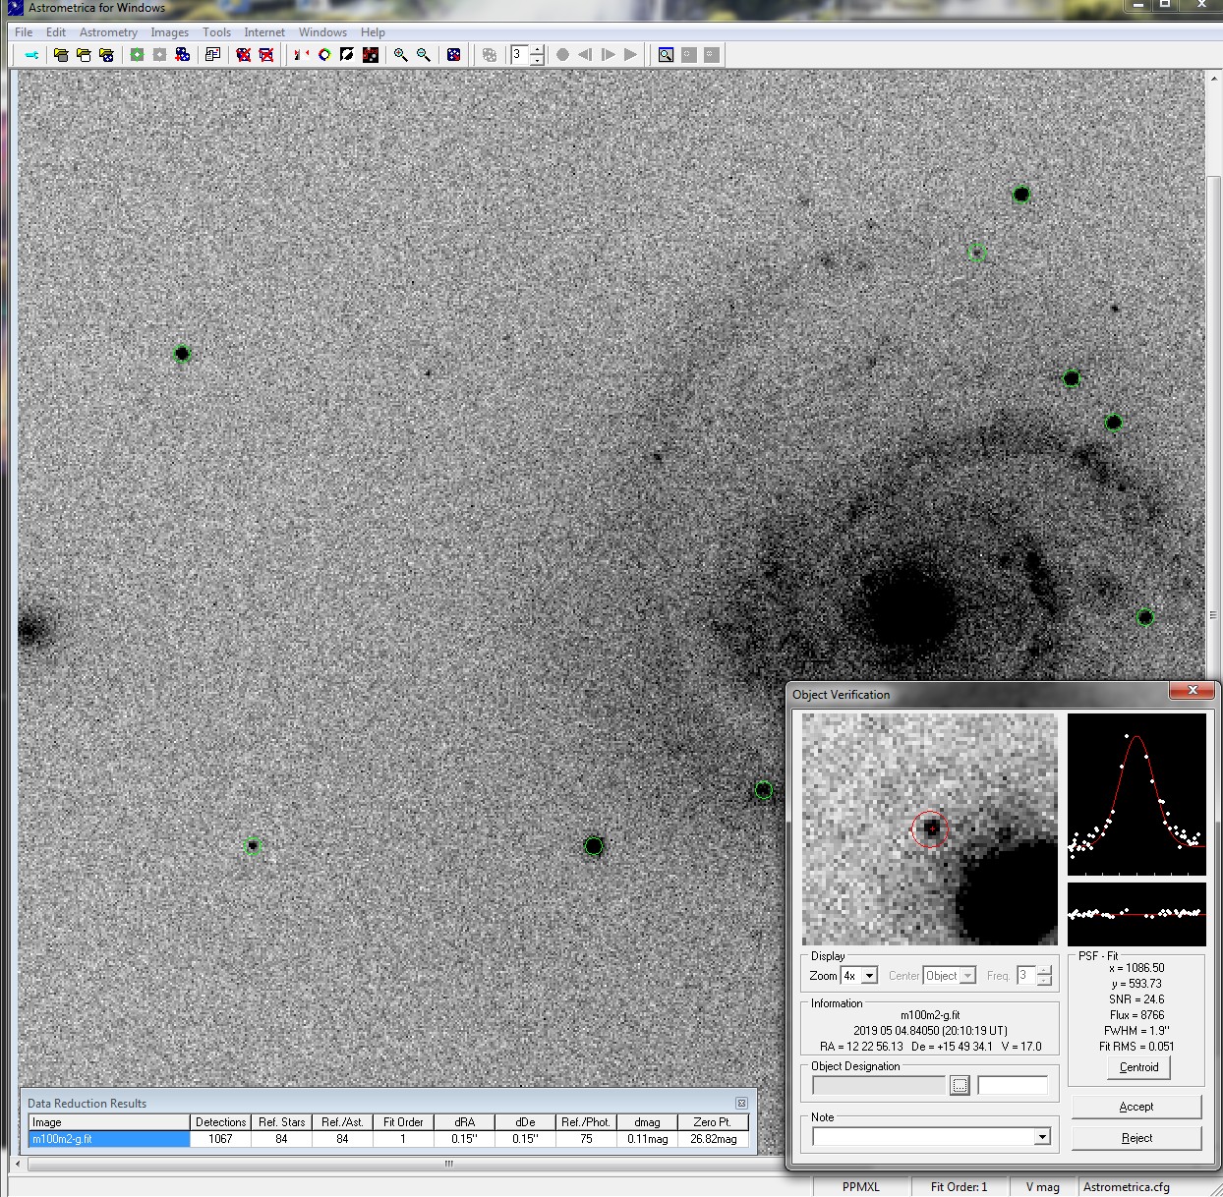
Task: Click the horizontal scrollbar below the image
Action: pos(449,1164)
